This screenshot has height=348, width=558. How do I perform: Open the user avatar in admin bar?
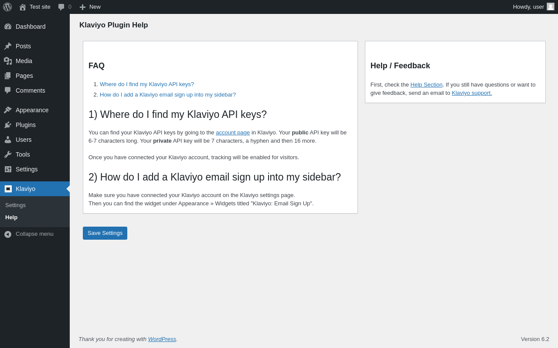[x=551, y=7]
